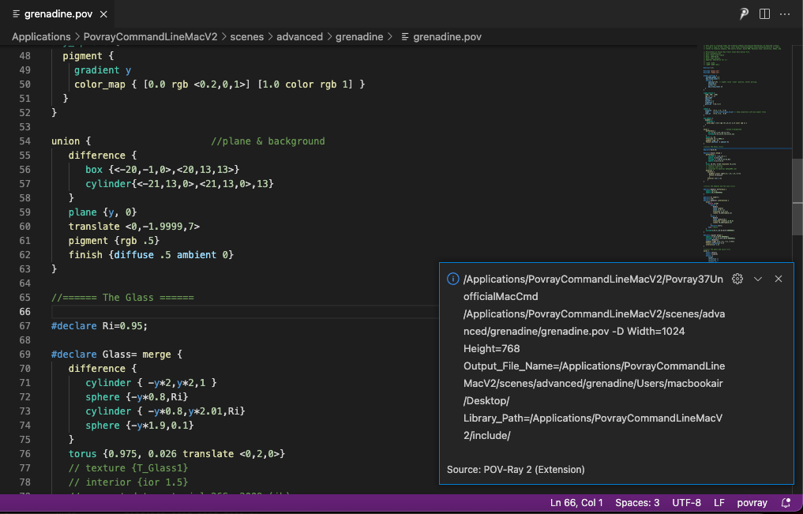Expand the scenes breadcrumb segment
The width and height of the screenshot is (803, 514).
point(246,36)
